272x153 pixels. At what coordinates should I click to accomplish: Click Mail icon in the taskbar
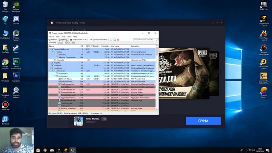[x=52, y=150]
